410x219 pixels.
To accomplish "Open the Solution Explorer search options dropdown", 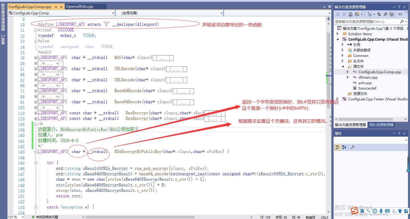I will 406,21.
